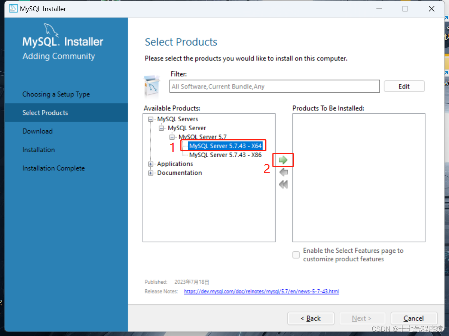Select the MySQL Server 5.7 label

[x=202, y=137]
